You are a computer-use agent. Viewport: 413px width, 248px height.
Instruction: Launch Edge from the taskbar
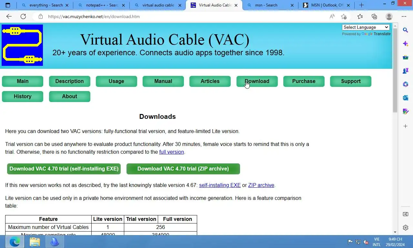coord(15,242)
